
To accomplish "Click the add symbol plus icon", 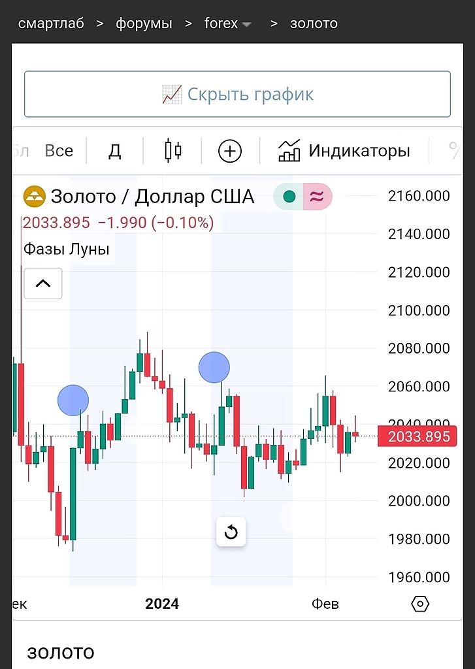I will 230,152.
